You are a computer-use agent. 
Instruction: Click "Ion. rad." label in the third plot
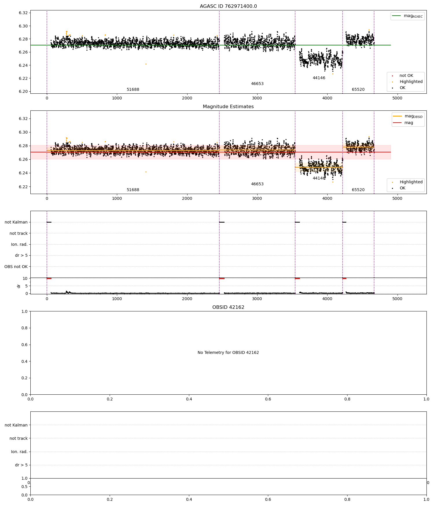click(19, 245)
